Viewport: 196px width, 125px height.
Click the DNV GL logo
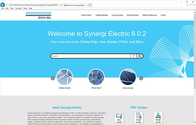point(38,15)
